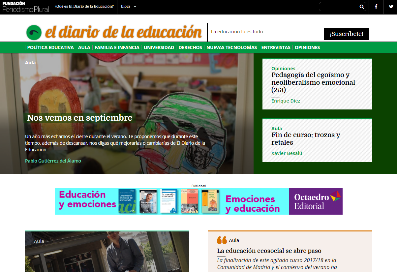The width and height of the screenshot is (397, 272).
Task: Open the Entrevistas section
Action: (x=276, y=47)
